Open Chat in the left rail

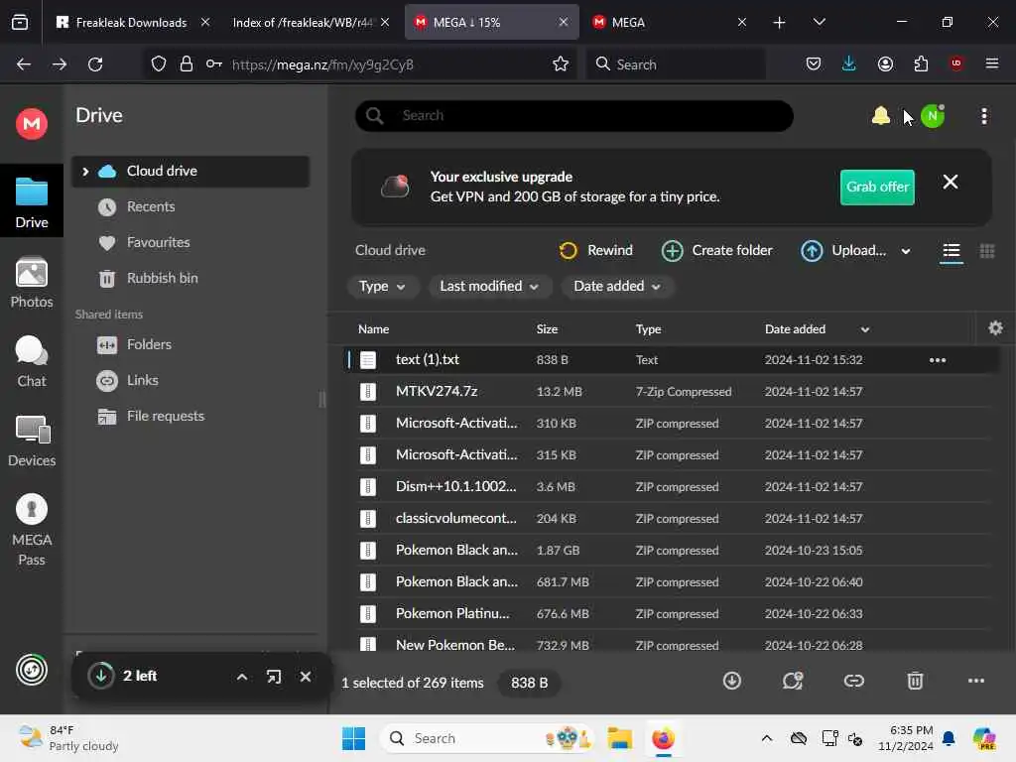point(31,361)
